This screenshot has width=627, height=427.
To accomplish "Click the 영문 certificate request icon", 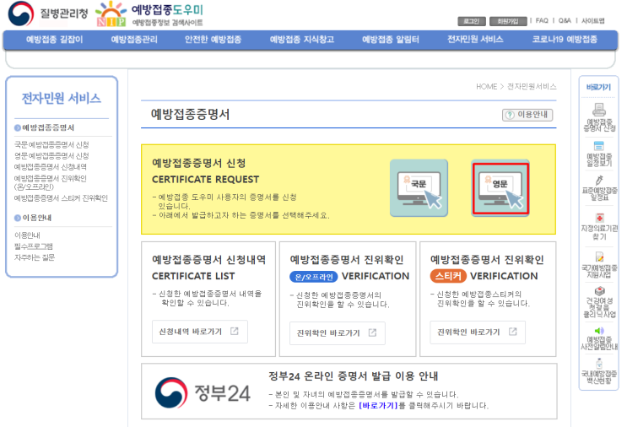I will click(500, 188).
